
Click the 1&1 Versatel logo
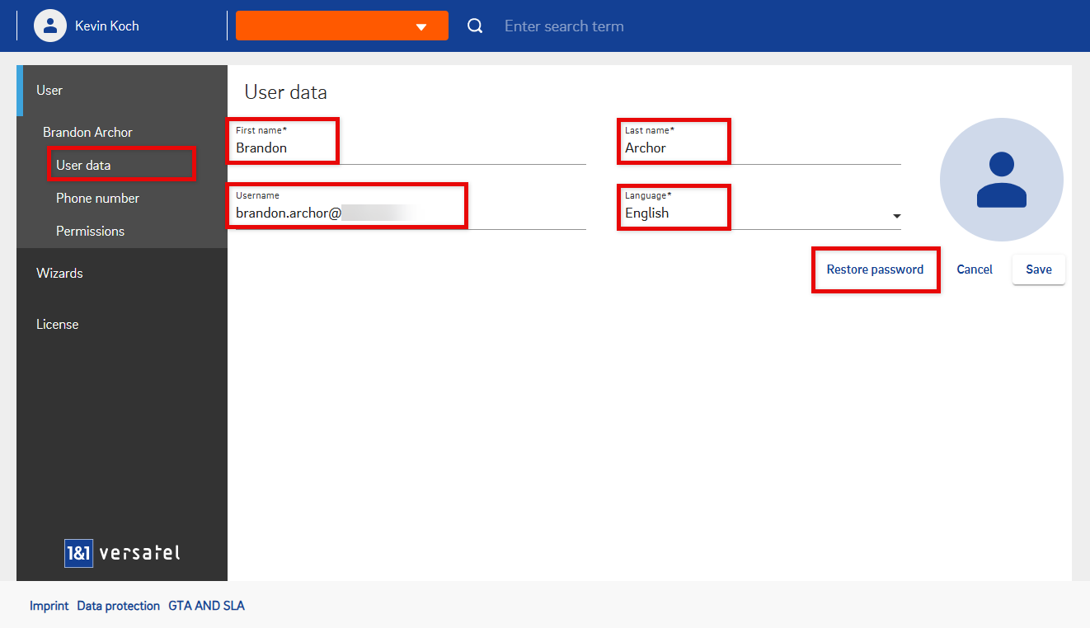click(122, 553)
